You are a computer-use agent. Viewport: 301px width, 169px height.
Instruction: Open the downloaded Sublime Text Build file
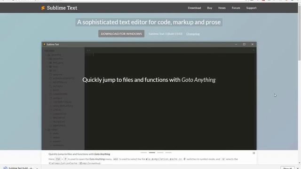point(18,168)
